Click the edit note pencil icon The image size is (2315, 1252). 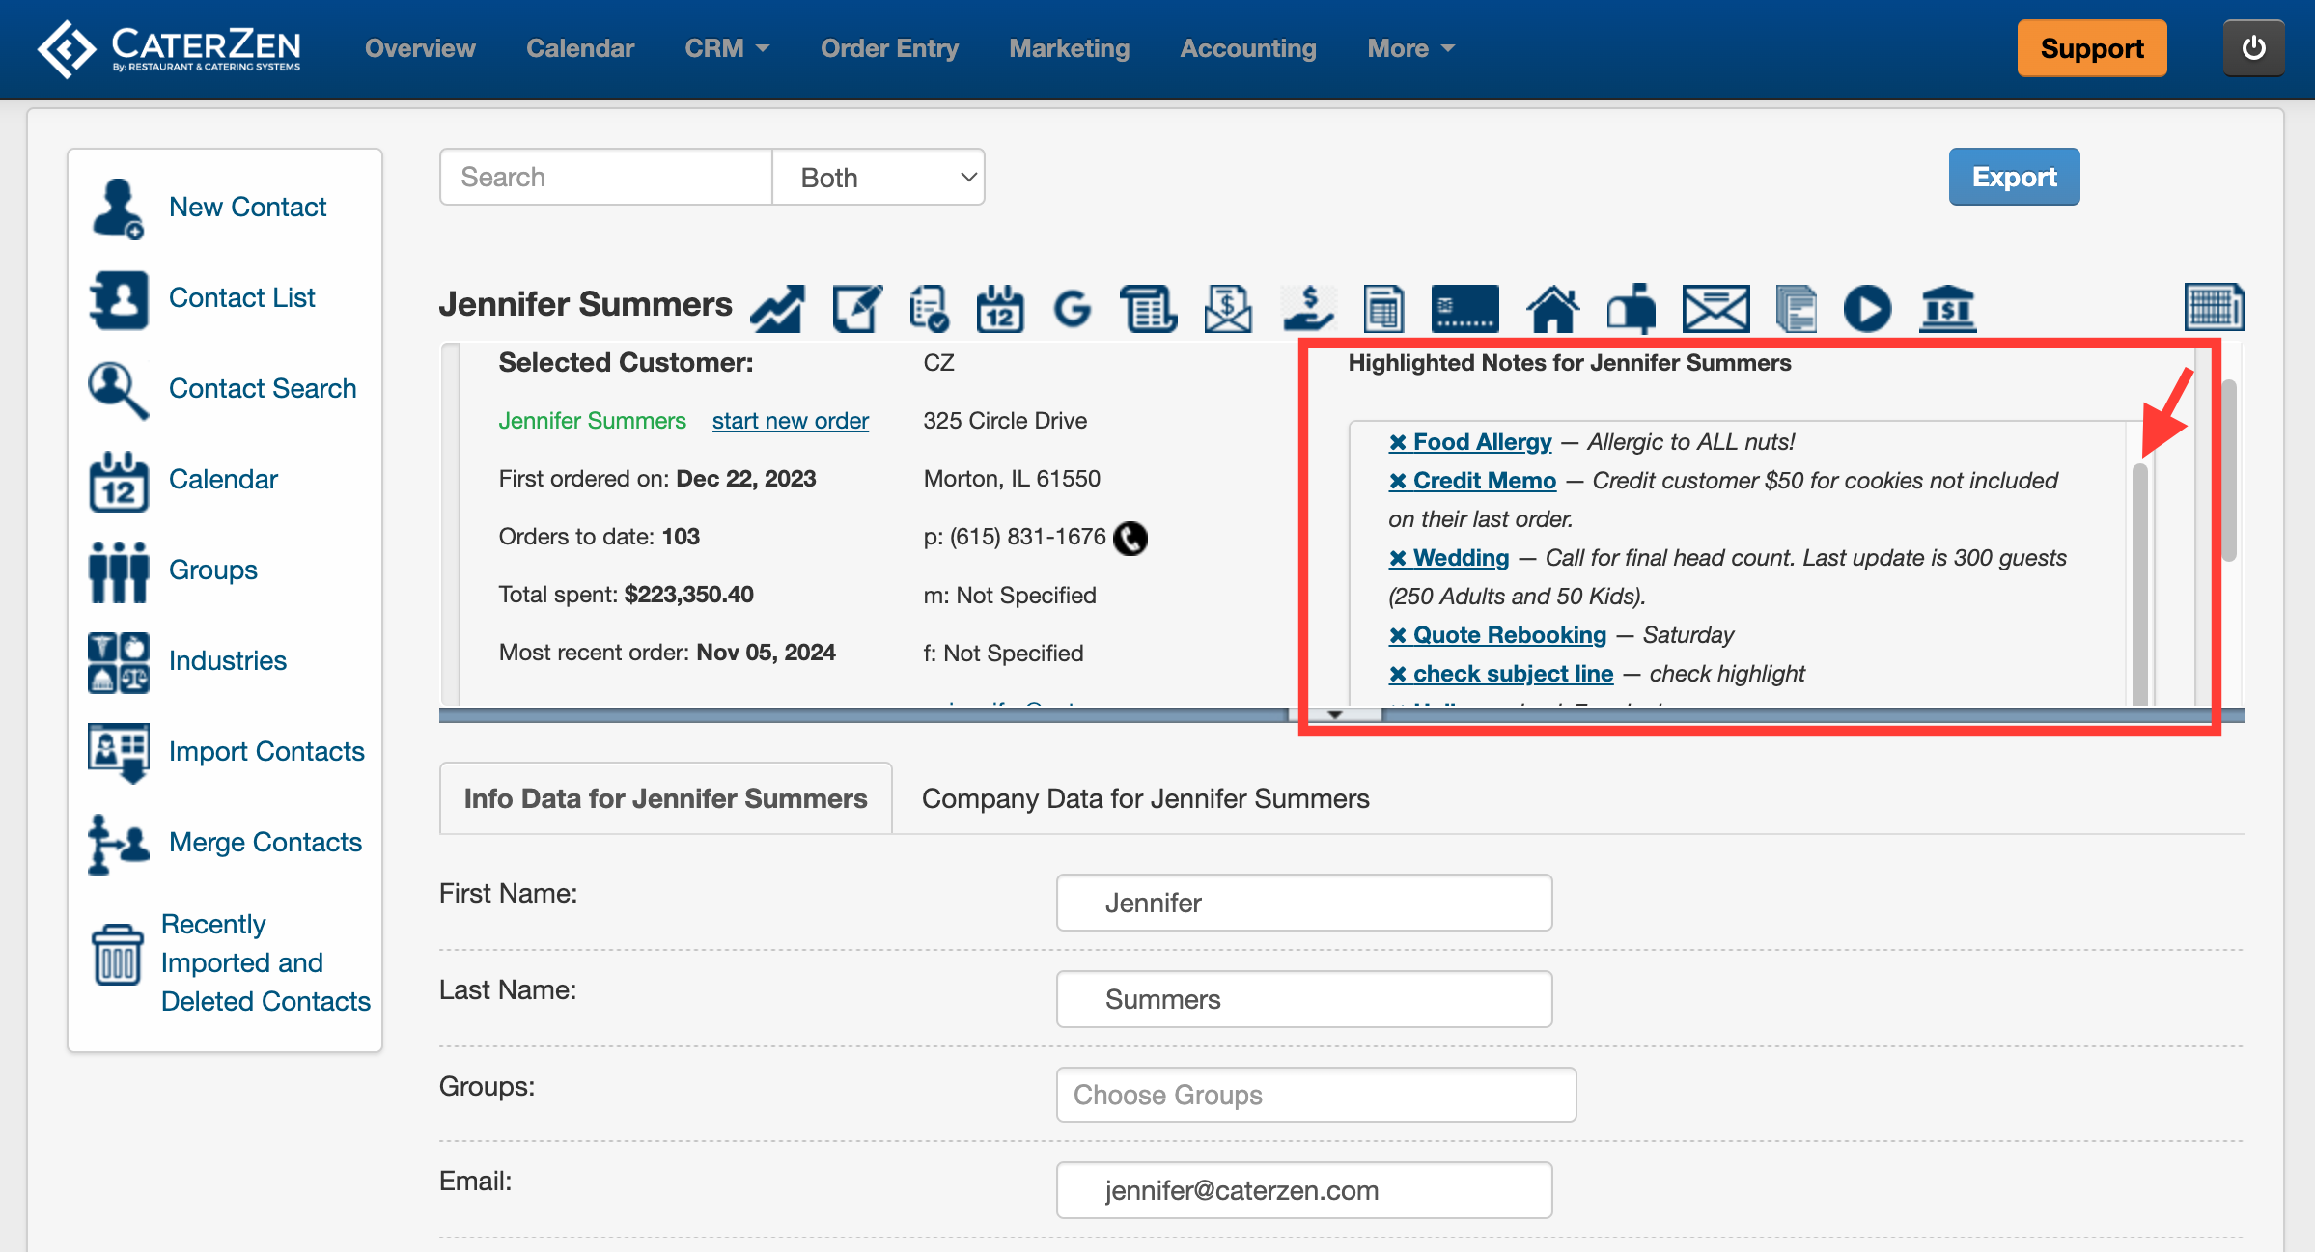[x=856, y=309]
